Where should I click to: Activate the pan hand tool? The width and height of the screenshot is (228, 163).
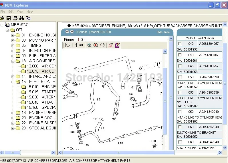102,45
